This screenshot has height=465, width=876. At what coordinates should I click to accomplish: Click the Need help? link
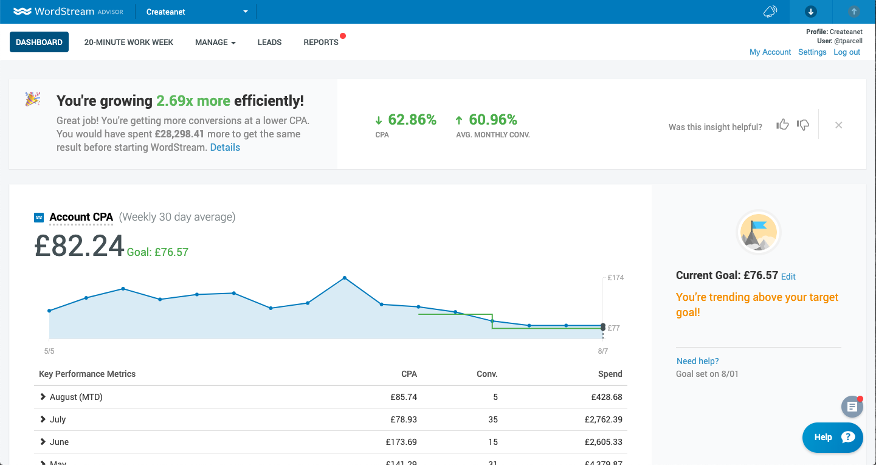coord(697,361)
